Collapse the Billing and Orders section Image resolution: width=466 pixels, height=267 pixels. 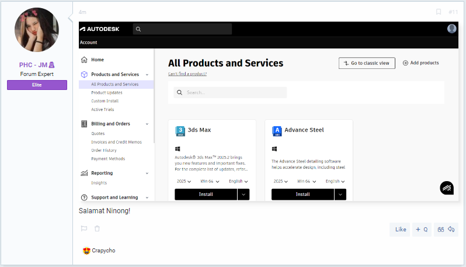[147, 124]
